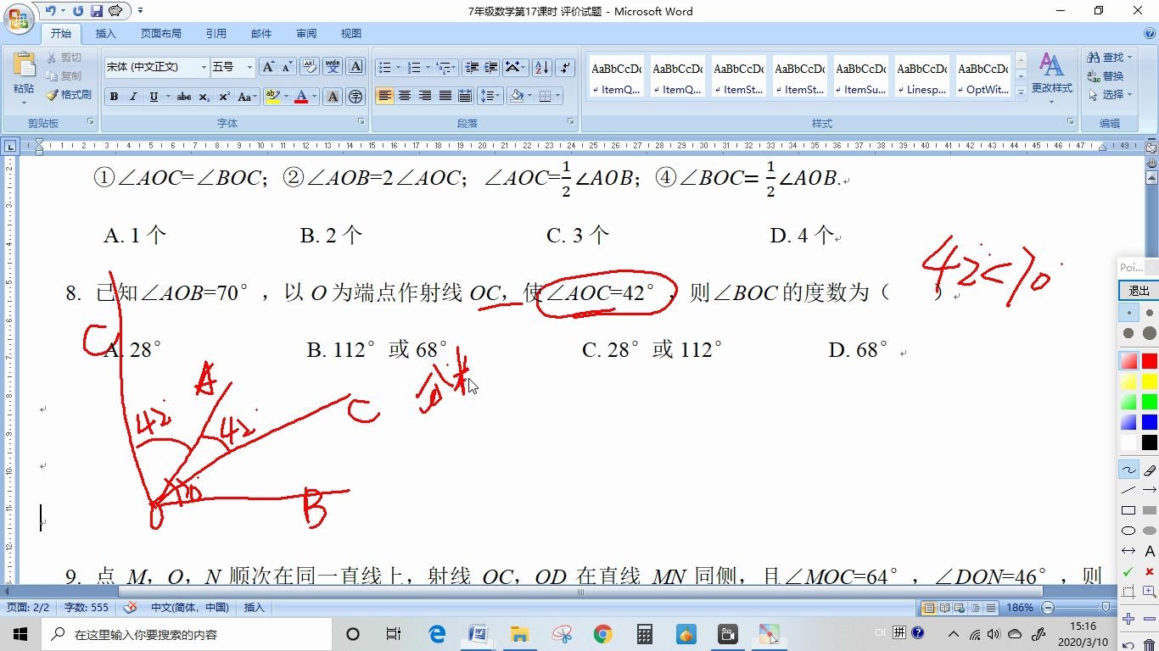Apply Subscript formatting
The image size is (1159, 651).
point(204,97)
